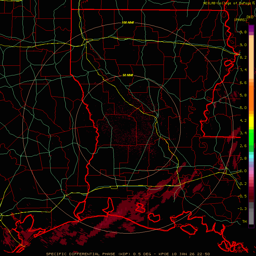Click the 6.6 scale value

(x=243, y=82)
